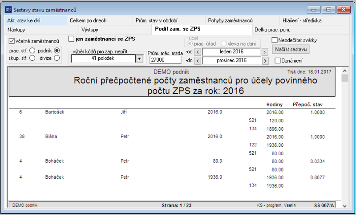Maximize the 'Sestavy stavu zaměstnanců' window

[328, 10]
